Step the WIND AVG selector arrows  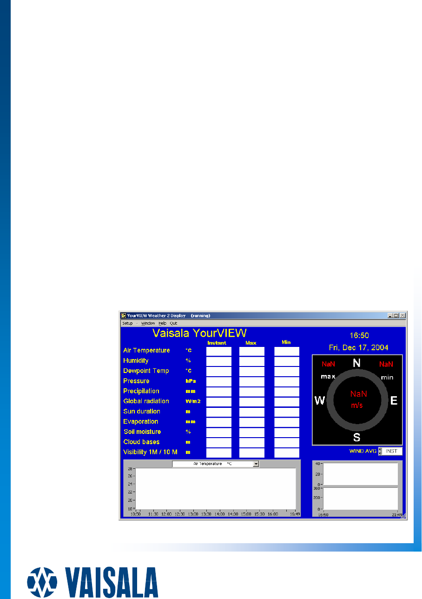point(380,451)
